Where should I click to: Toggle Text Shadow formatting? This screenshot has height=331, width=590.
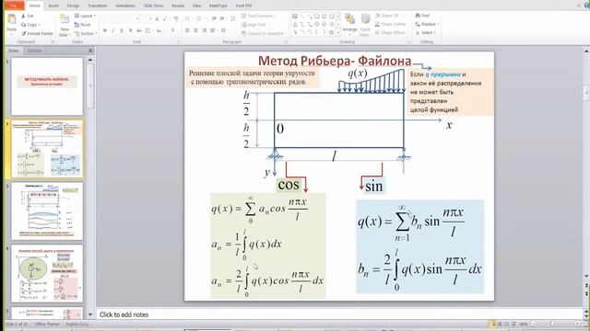click(131, 30)
